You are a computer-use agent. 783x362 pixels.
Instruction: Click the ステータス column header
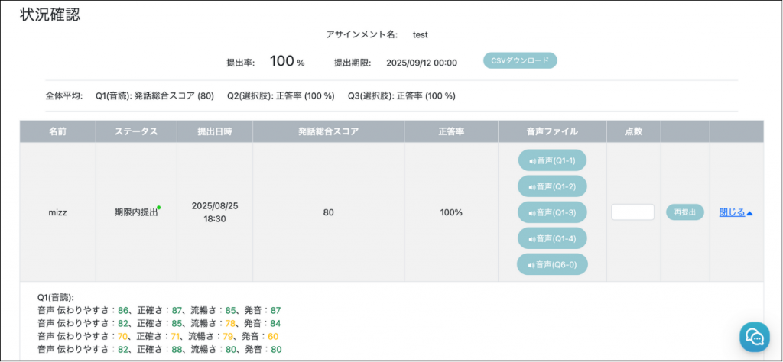point(136,131)
